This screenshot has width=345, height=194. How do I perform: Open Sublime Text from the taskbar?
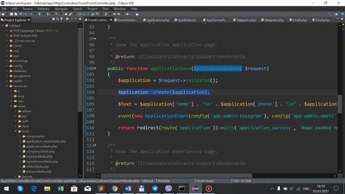pos(101,189)
